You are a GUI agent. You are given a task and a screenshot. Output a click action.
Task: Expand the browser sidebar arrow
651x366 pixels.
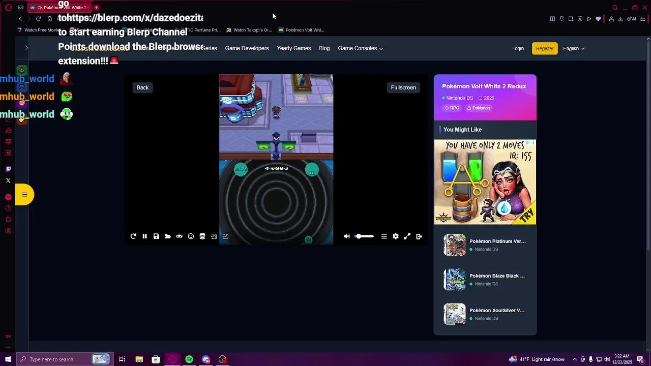[x=26, y=48]
